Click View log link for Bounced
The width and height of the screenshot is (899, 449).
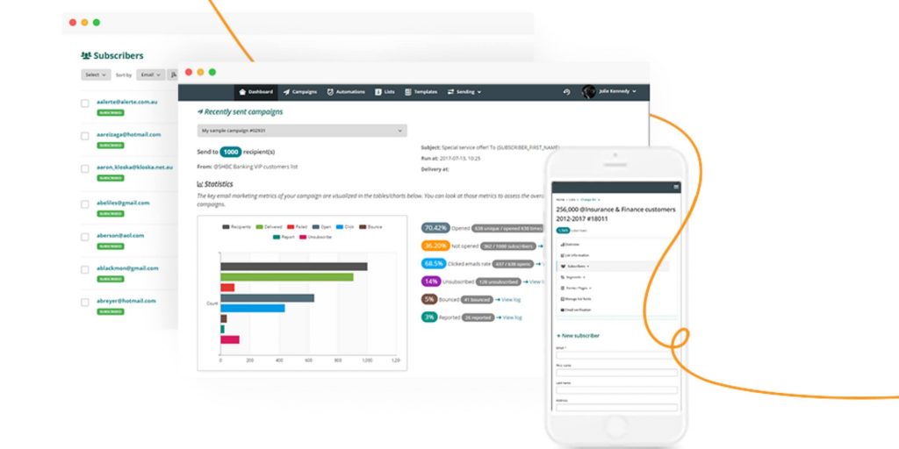(x=509, y=300)
